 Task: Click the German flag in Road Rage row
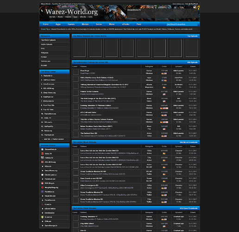163,73
